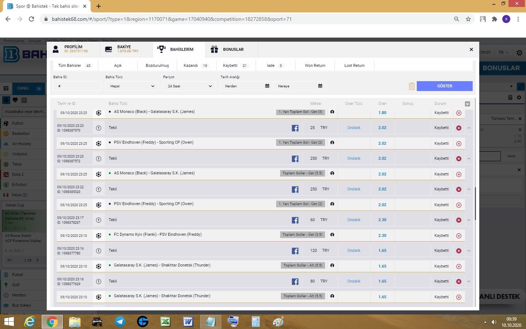Open the Profilim tab
This screenshot has width=526, height=329.
coord(73,49)
